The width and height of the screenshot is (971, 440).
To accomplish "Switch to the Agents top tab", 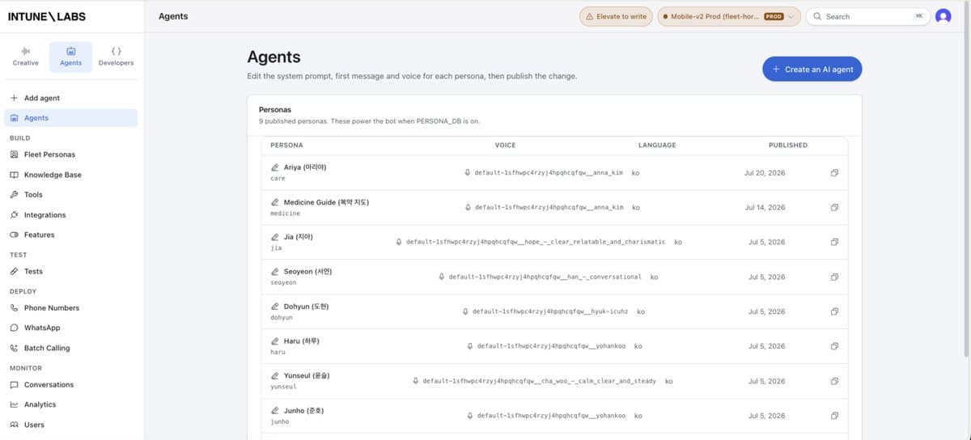I will click(x=71, y=57).
